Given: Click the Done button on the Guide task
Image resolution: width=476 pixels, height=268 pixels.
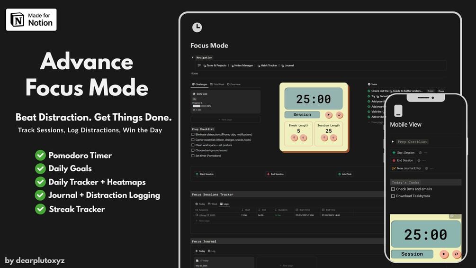Looking at the screenshot, I should pos(441,91).
